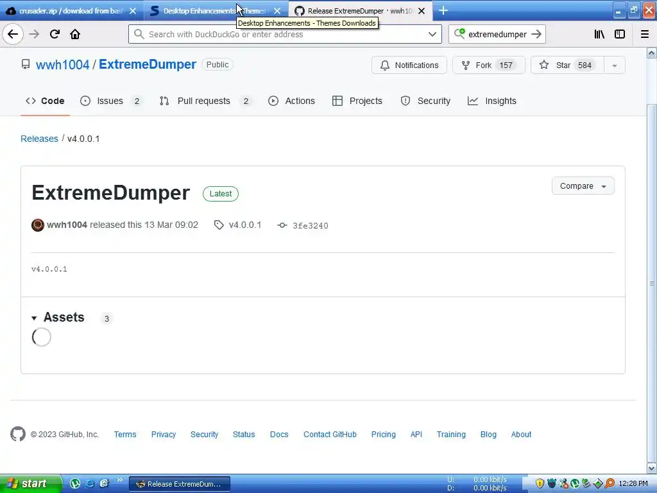657x493 pixels.
Task: Open the Docs footer link
Action: pyautogui.click(x=279, y=435)
